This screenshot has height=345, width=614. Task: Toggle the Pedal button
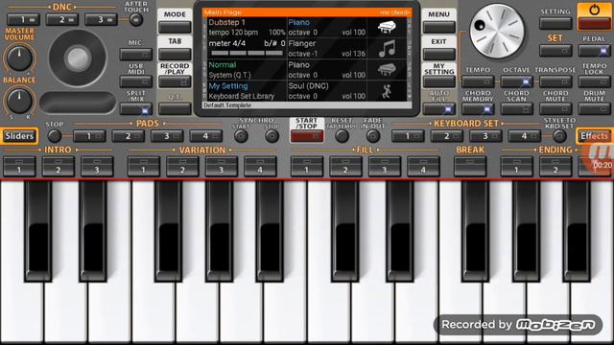pos(594,51)
